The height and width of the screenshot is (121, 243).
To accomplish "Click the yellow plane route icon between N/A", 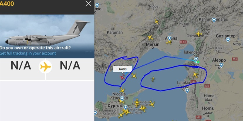I will (x=45, y=67).
